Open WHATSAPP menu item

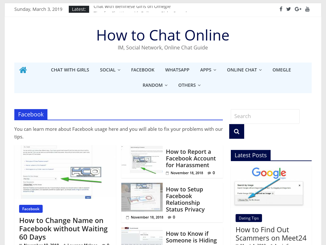tap(177, 70)
